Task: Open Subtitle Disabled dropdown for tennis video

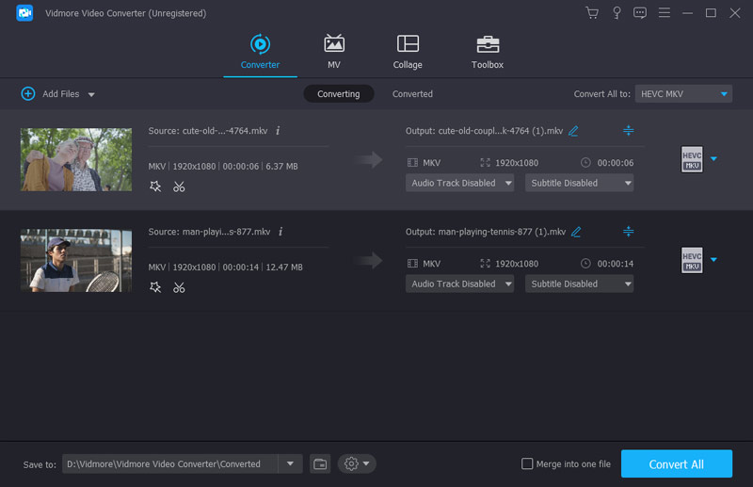Action: [x=579, y=284]
